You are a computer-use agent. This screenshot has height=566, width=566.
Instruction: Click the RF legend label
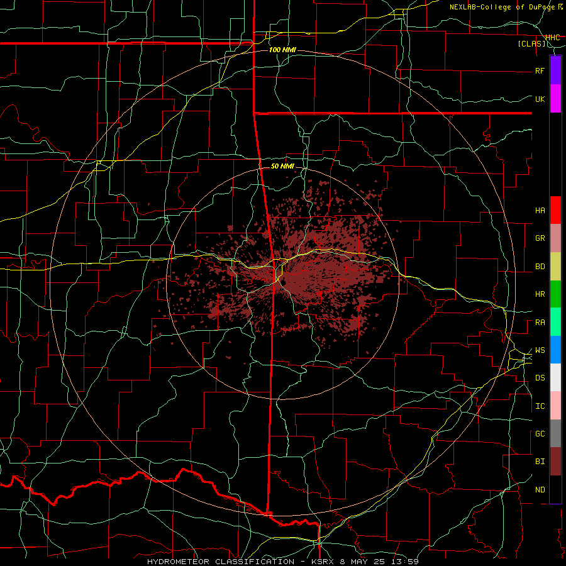click(540, 70)
